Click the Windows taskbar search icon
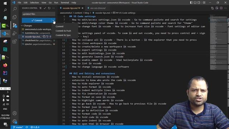 (5, 10)
